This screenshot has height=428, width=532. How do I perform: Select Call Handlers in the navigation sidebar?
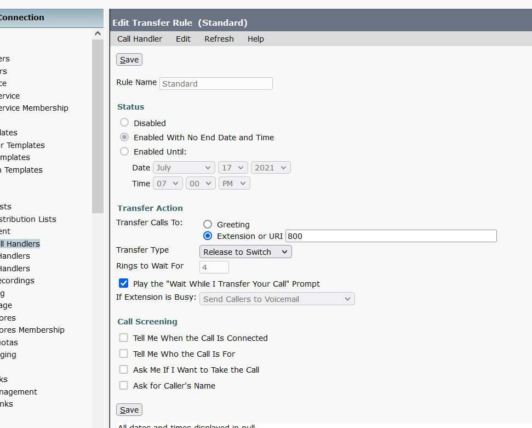click(x=20, y=243)
